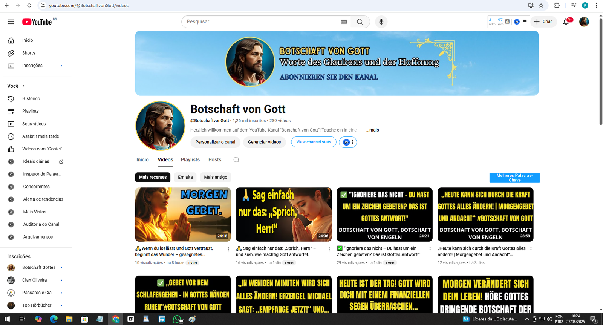Open options for "Wenn du loslässt" video
The height and width of the screenshot is (325, 603).
228,249
